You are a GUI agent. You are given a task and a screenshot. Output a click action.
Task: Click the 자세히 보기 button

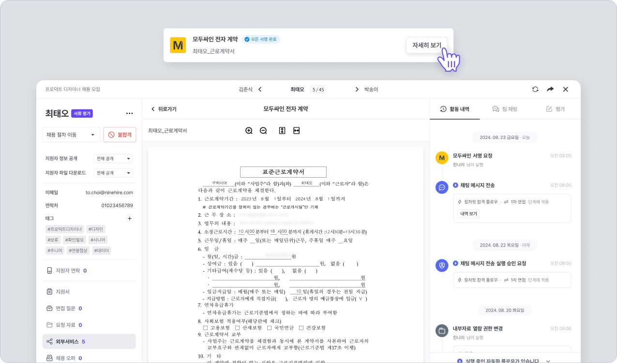(427, 45)
